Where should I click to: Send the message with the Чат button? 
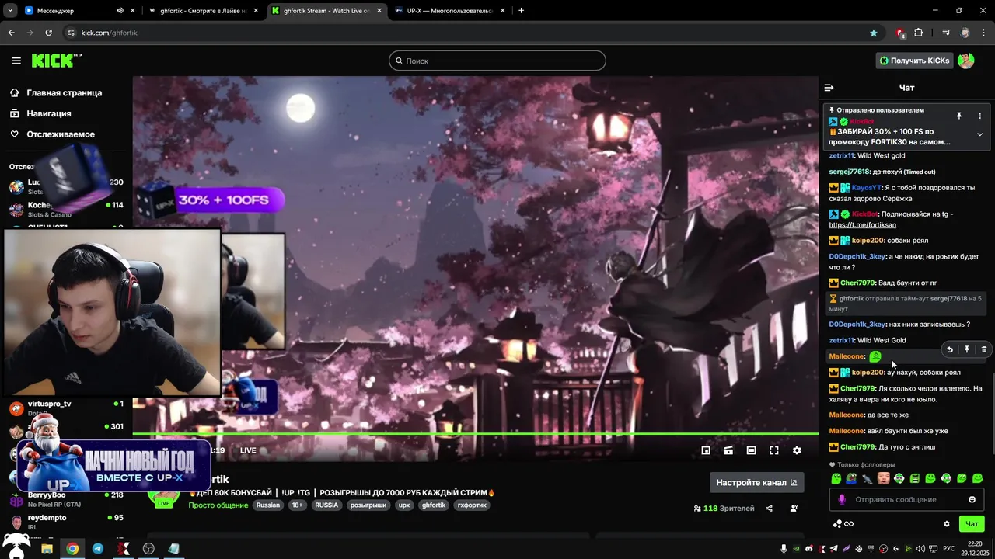(972, 524)
